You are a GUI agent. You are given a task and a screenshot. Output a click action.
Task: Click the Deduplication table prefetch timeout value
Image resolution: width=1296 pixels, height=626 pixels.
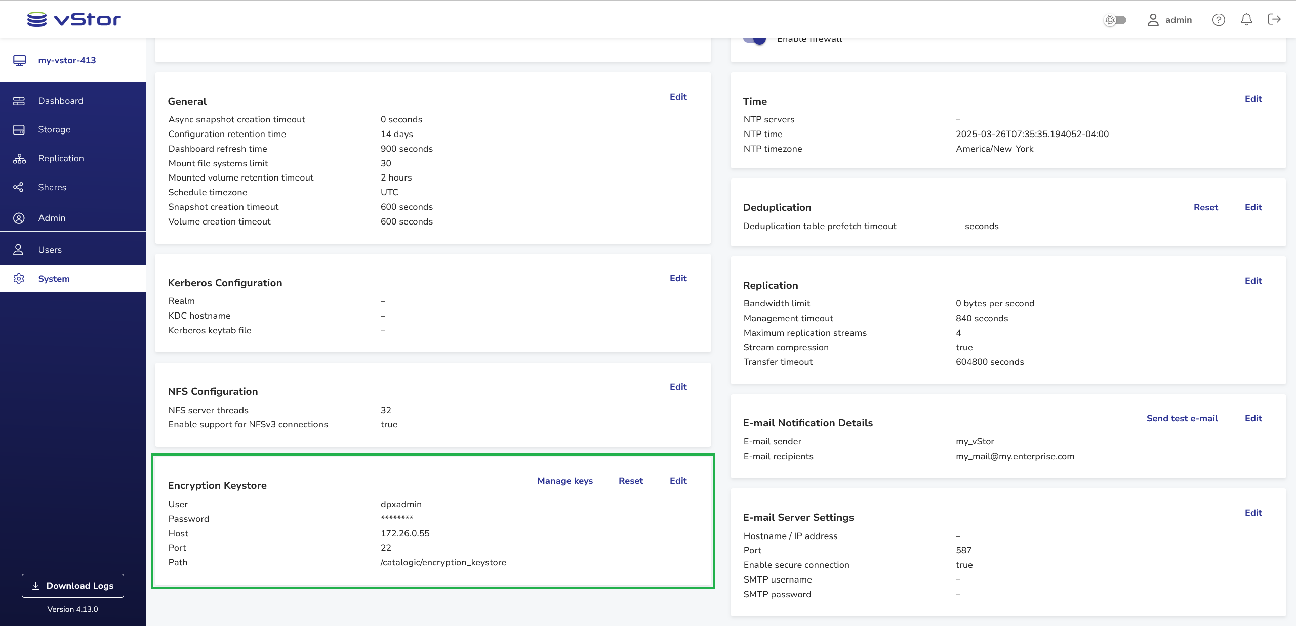981,226
